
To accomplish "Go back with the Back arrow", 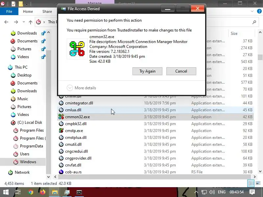I will 6,22.
